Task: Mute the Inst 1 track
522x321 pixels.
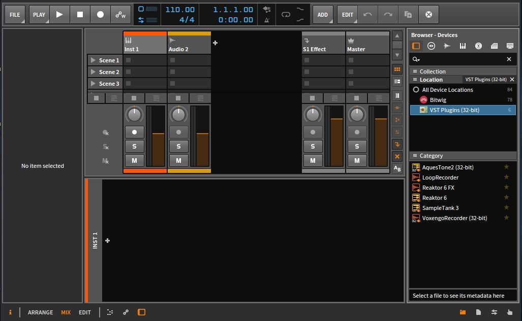Action: tap(135, 160)
